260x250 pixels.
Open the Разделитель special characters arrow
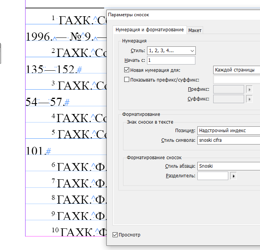click(233, 176)
